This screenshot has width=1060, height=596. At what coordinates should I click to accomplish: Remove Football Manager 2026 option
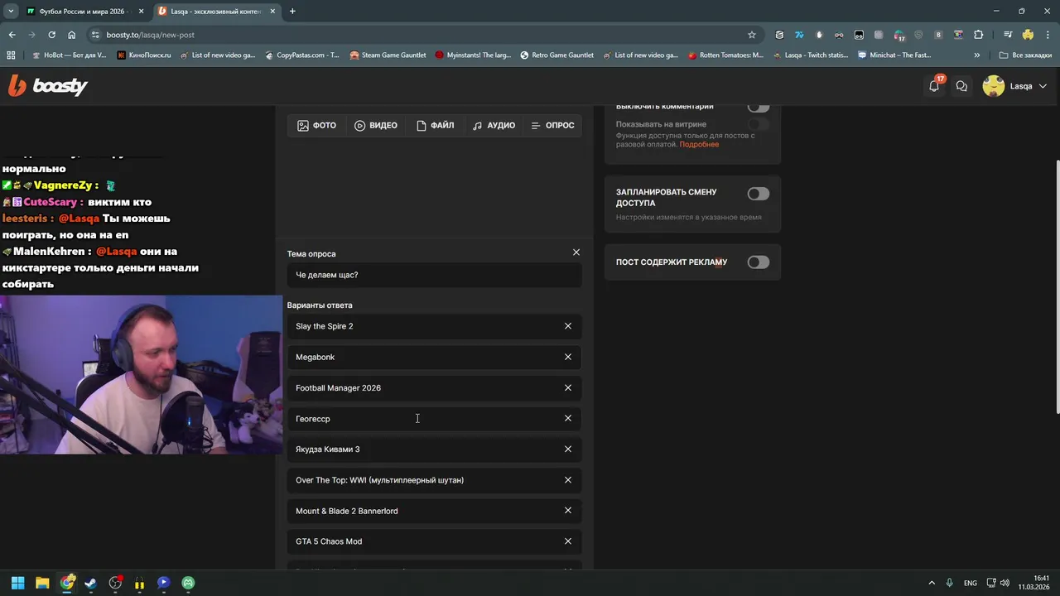568,387
